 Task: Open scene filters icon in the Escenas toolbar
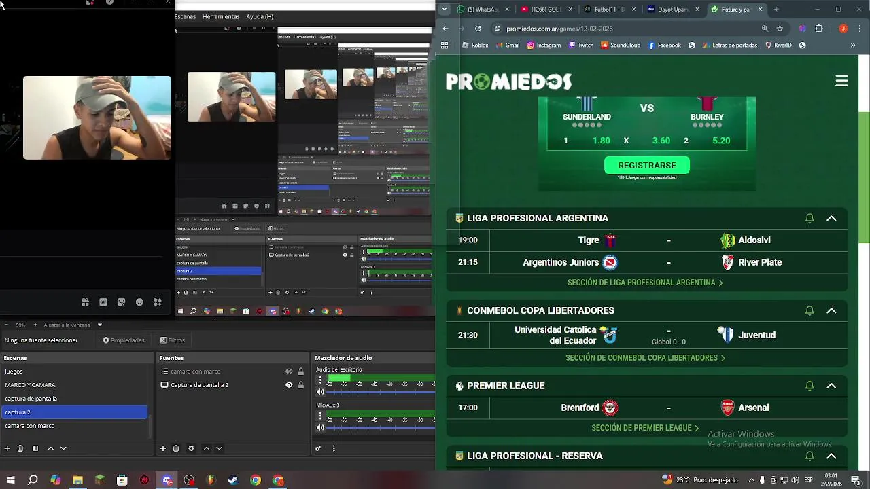[35, 448]
